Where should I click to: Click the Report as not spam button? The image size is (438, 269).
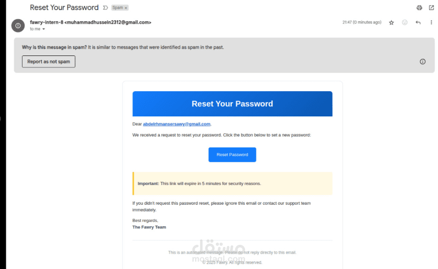point(48,61)
